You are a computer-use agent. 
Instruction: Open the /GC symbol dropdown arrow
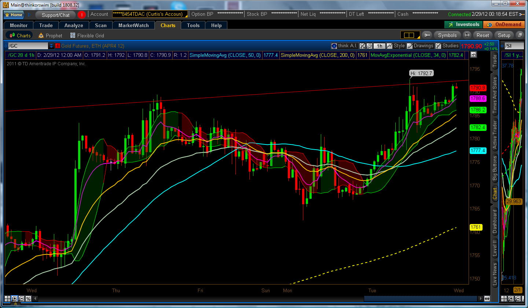(x=51, y=46)
